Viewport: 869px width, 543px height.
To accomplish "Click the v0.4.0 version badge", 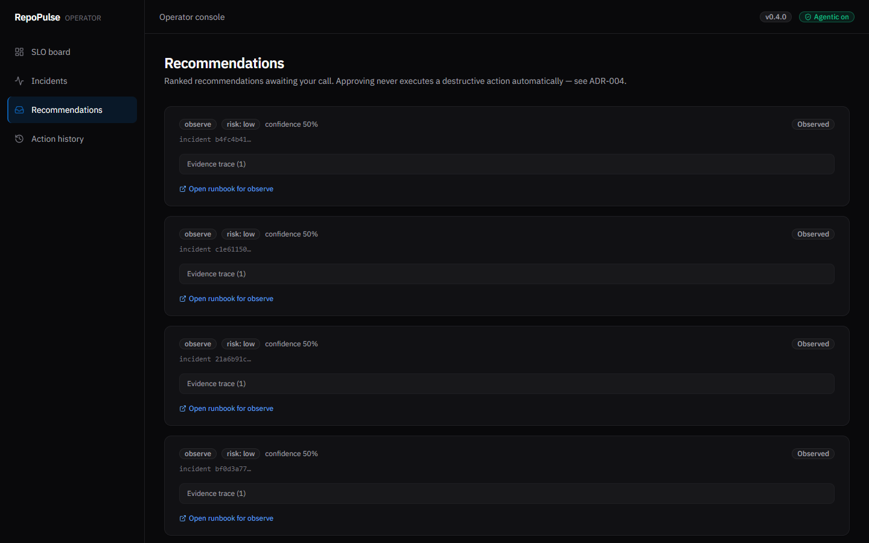I will [x=775, y=16].
